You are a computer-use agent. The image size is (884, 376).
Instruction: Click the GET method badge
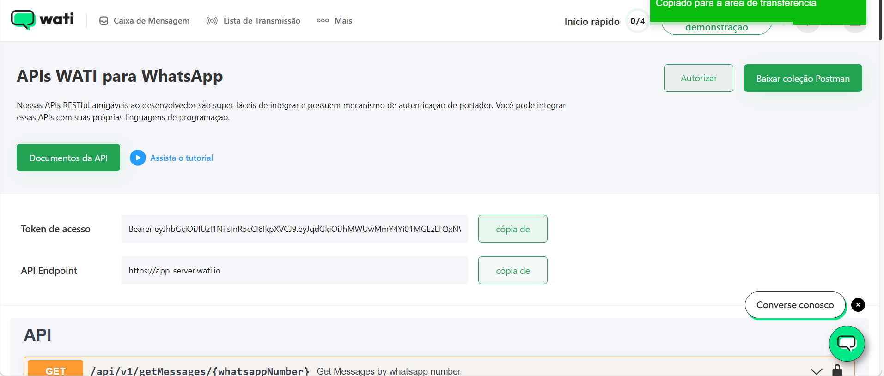click(55, 369)
